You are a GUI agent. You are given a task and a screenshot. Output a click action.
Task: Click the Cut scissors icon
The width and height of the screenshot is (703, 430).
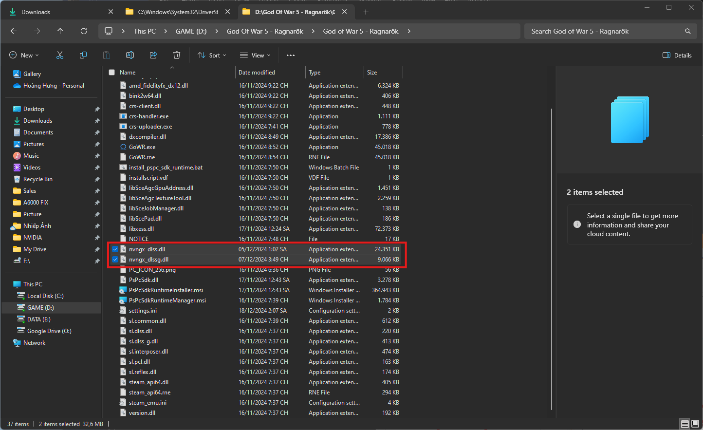click(x=60, y=55)
